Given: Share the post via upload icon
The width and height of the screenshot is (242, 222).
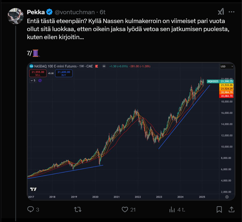Looking at the screenshot, I should (x=231, y=210).
